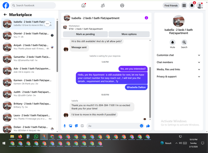Expand the Privacy & support section
The height and width of the screenshot is (153, 208).
[178, 76]
